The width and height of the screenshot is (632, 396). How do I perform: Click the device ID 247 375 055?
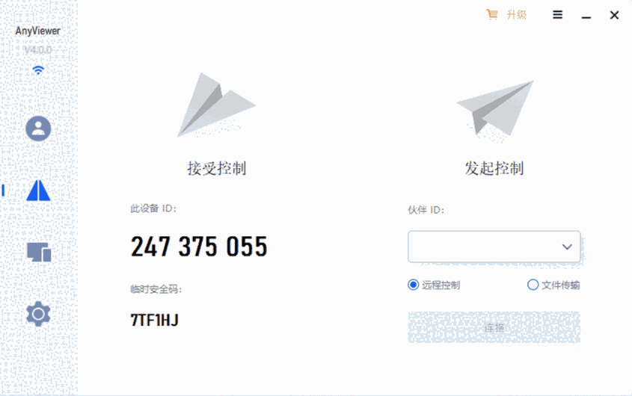199,247
